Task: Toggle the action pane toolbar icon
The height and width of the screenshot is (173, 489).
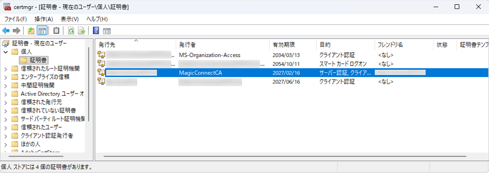Action: point(107,31)
